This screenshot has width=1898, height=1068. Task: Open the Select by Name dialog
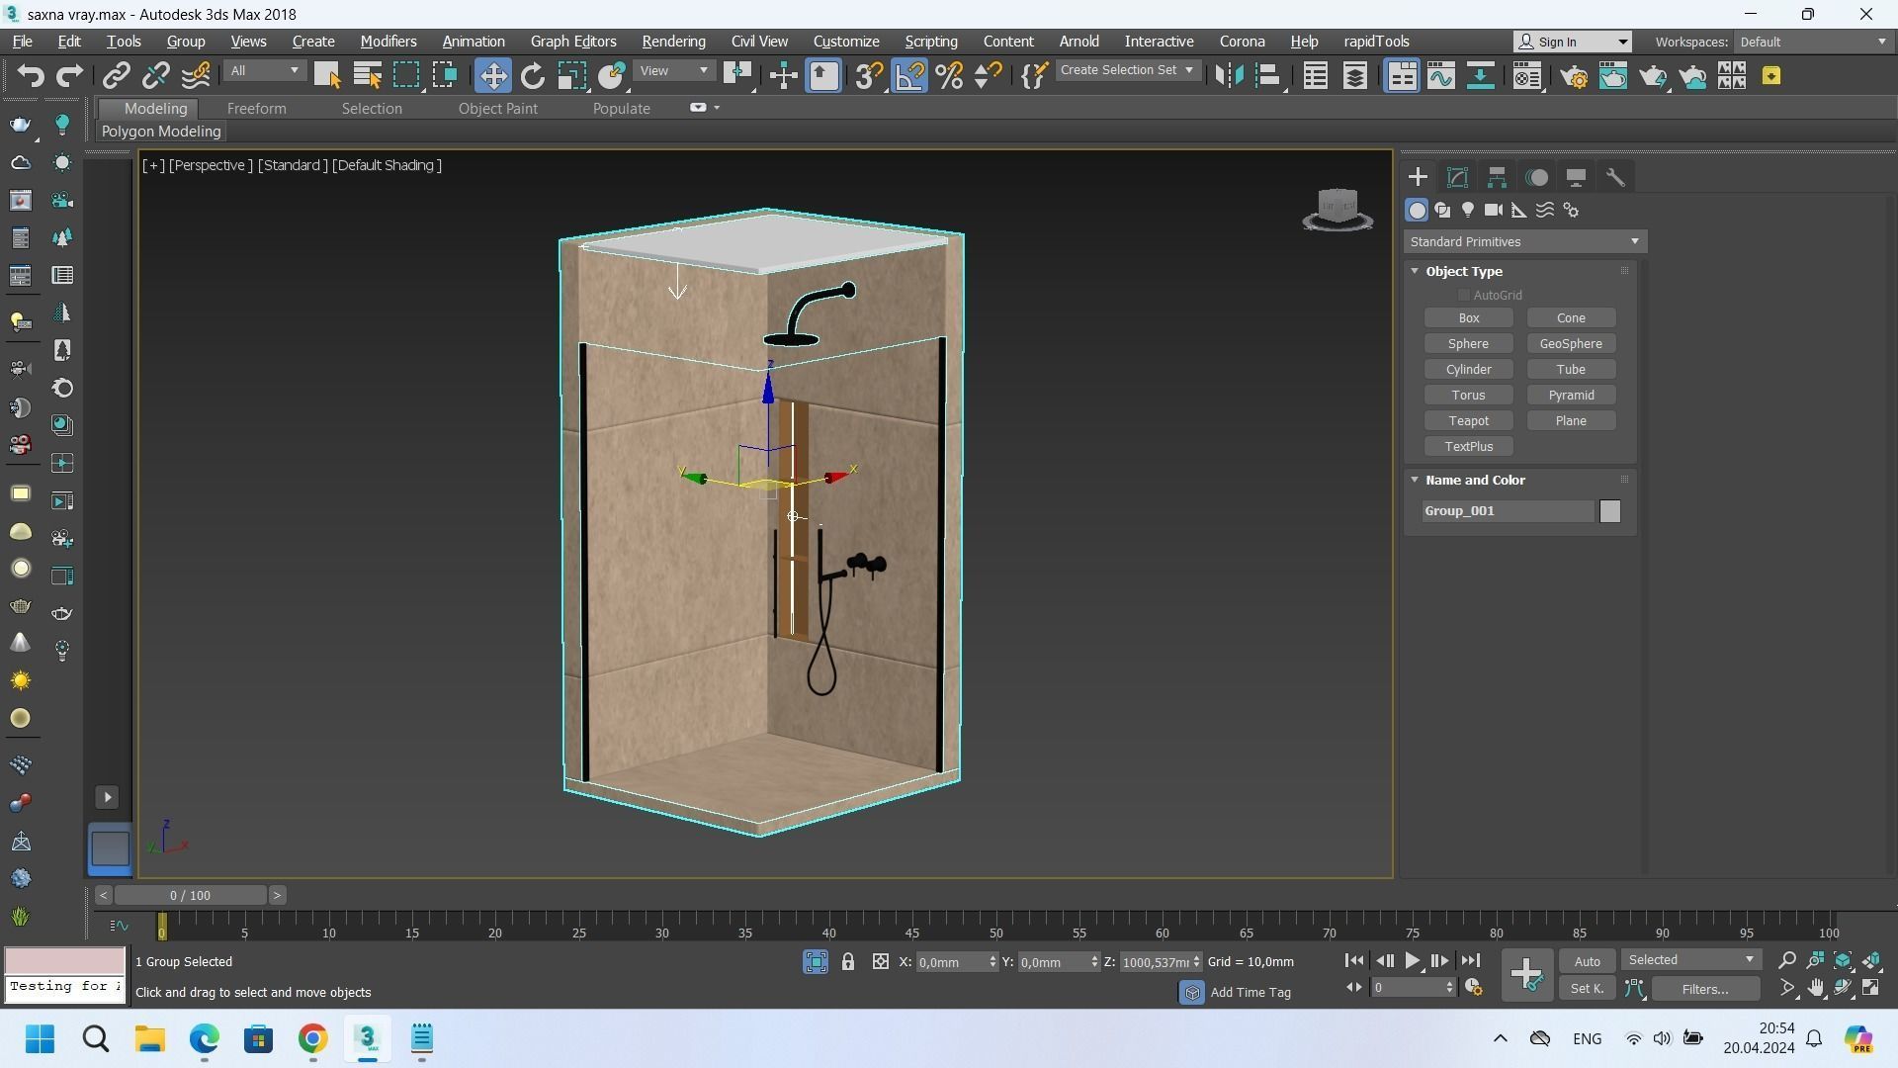(x=367, y=76)
